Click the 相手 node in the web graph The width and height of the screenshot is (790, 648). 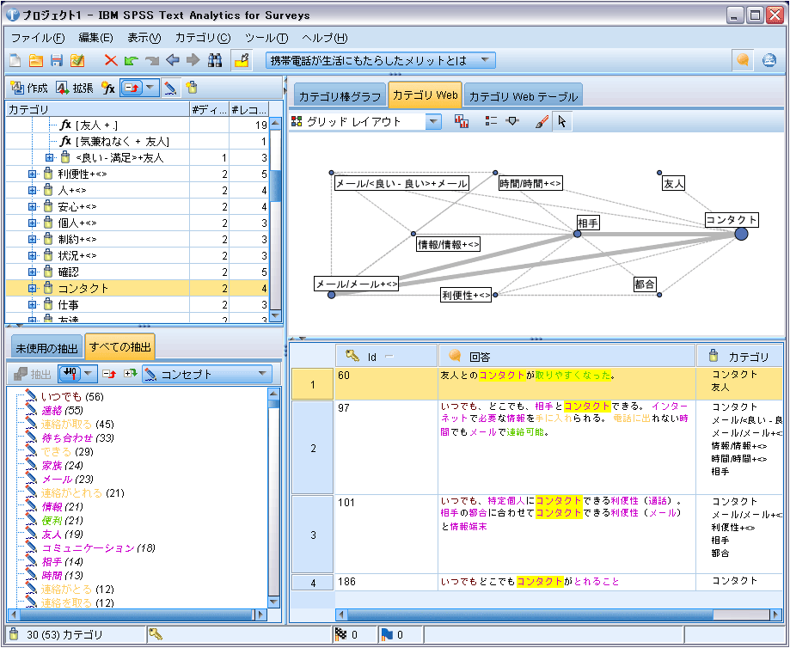pos(578,234)
